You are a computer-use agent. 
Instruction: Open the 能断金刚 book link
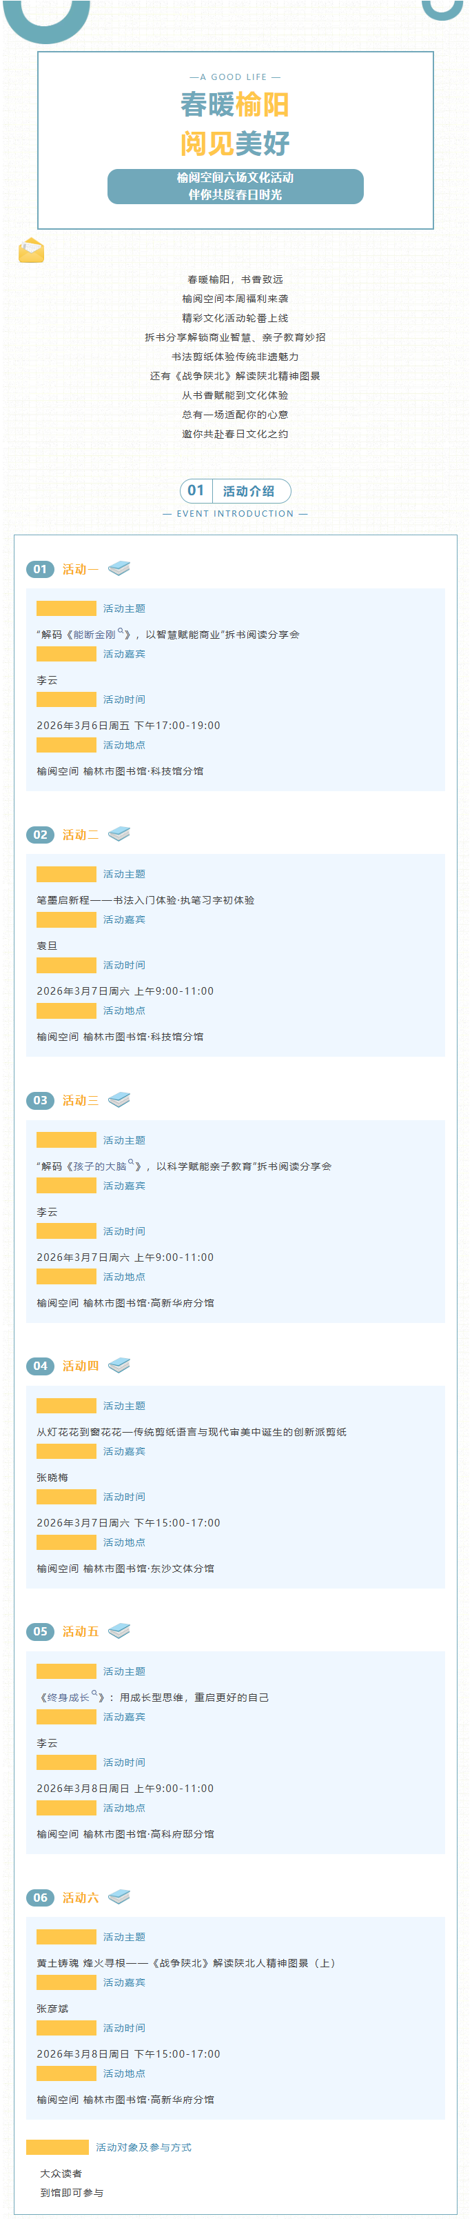pyautogui.click(x=94, y=635)
